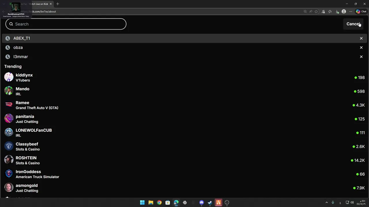
Task: Add page to favorites with star icon
Action: tap(316, 11)
